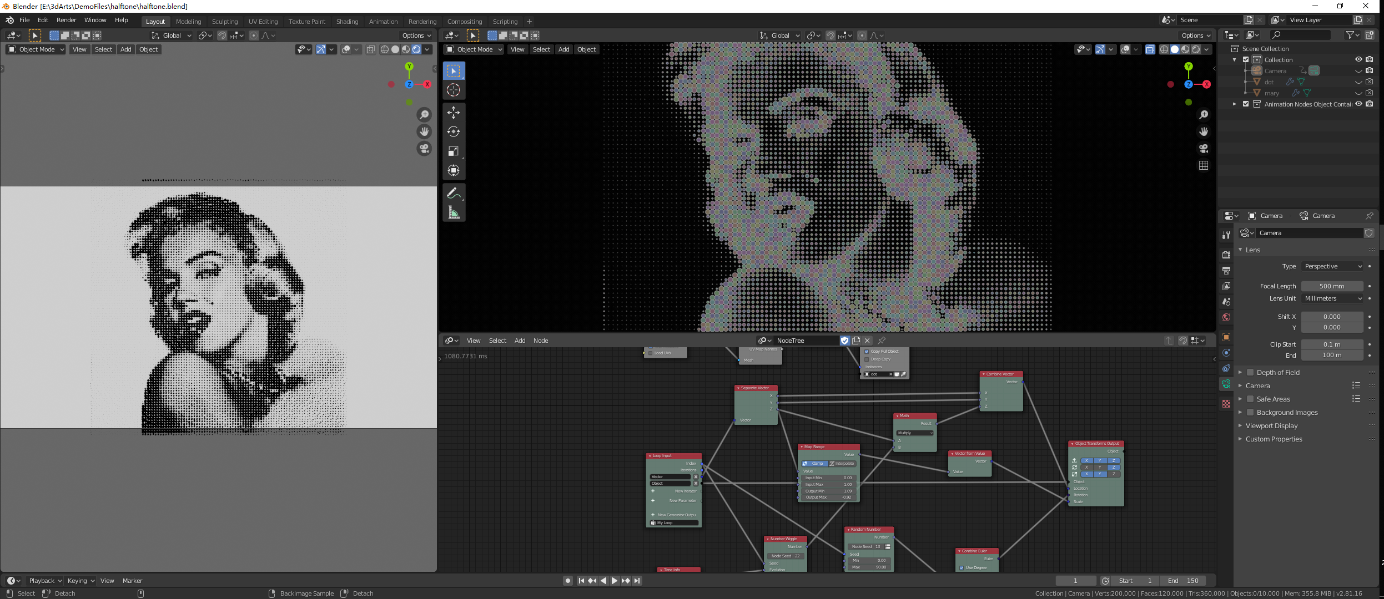Select the Cursor tool icon

click(454, 90)
